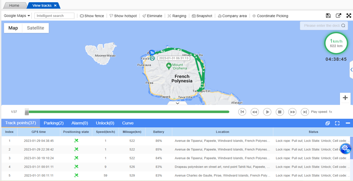353x181 pixels.
Task: Click the save icon in the toolbar
Action: tap(328, 16)
